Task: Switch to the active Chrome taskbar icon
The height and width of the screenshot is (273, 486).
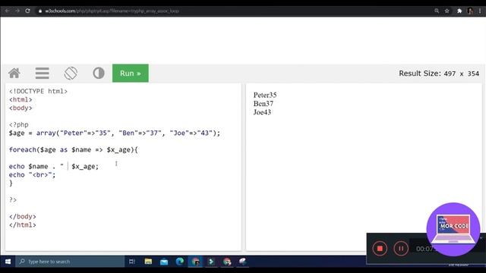Action: pyautogui.click(x=196, y=262)
